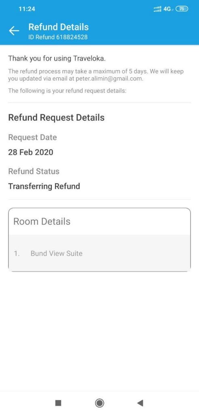This screenshot has height=415, width=199.
Task: Tap the Refund Status label
Action: click(x=34, y=171)
